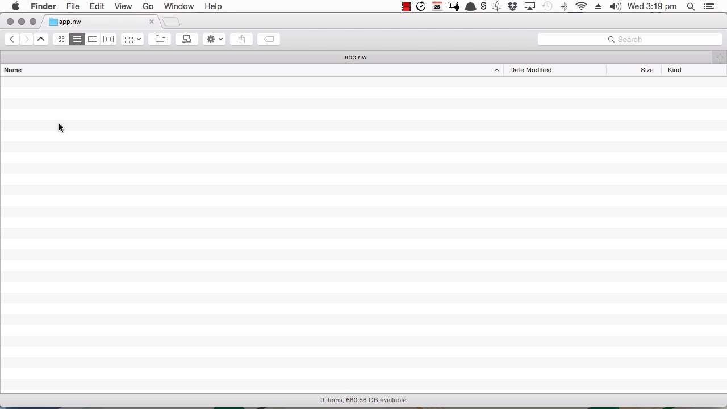Image resolution: width=727 pixels, height=409 pixels.
Task: Open the Finder menu
Action: tap(43, 6)
